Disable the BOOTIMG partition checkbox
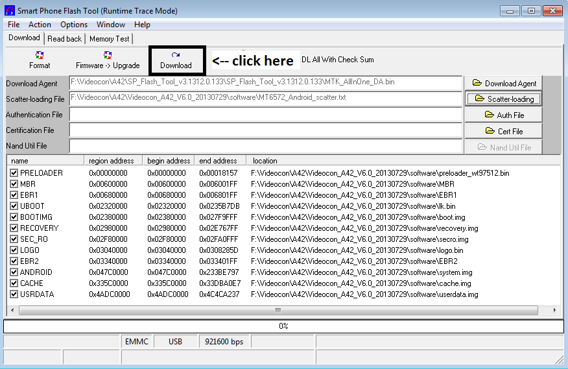Image resolution: width=568 pixels, height=369 pixels. click(14, 217)
